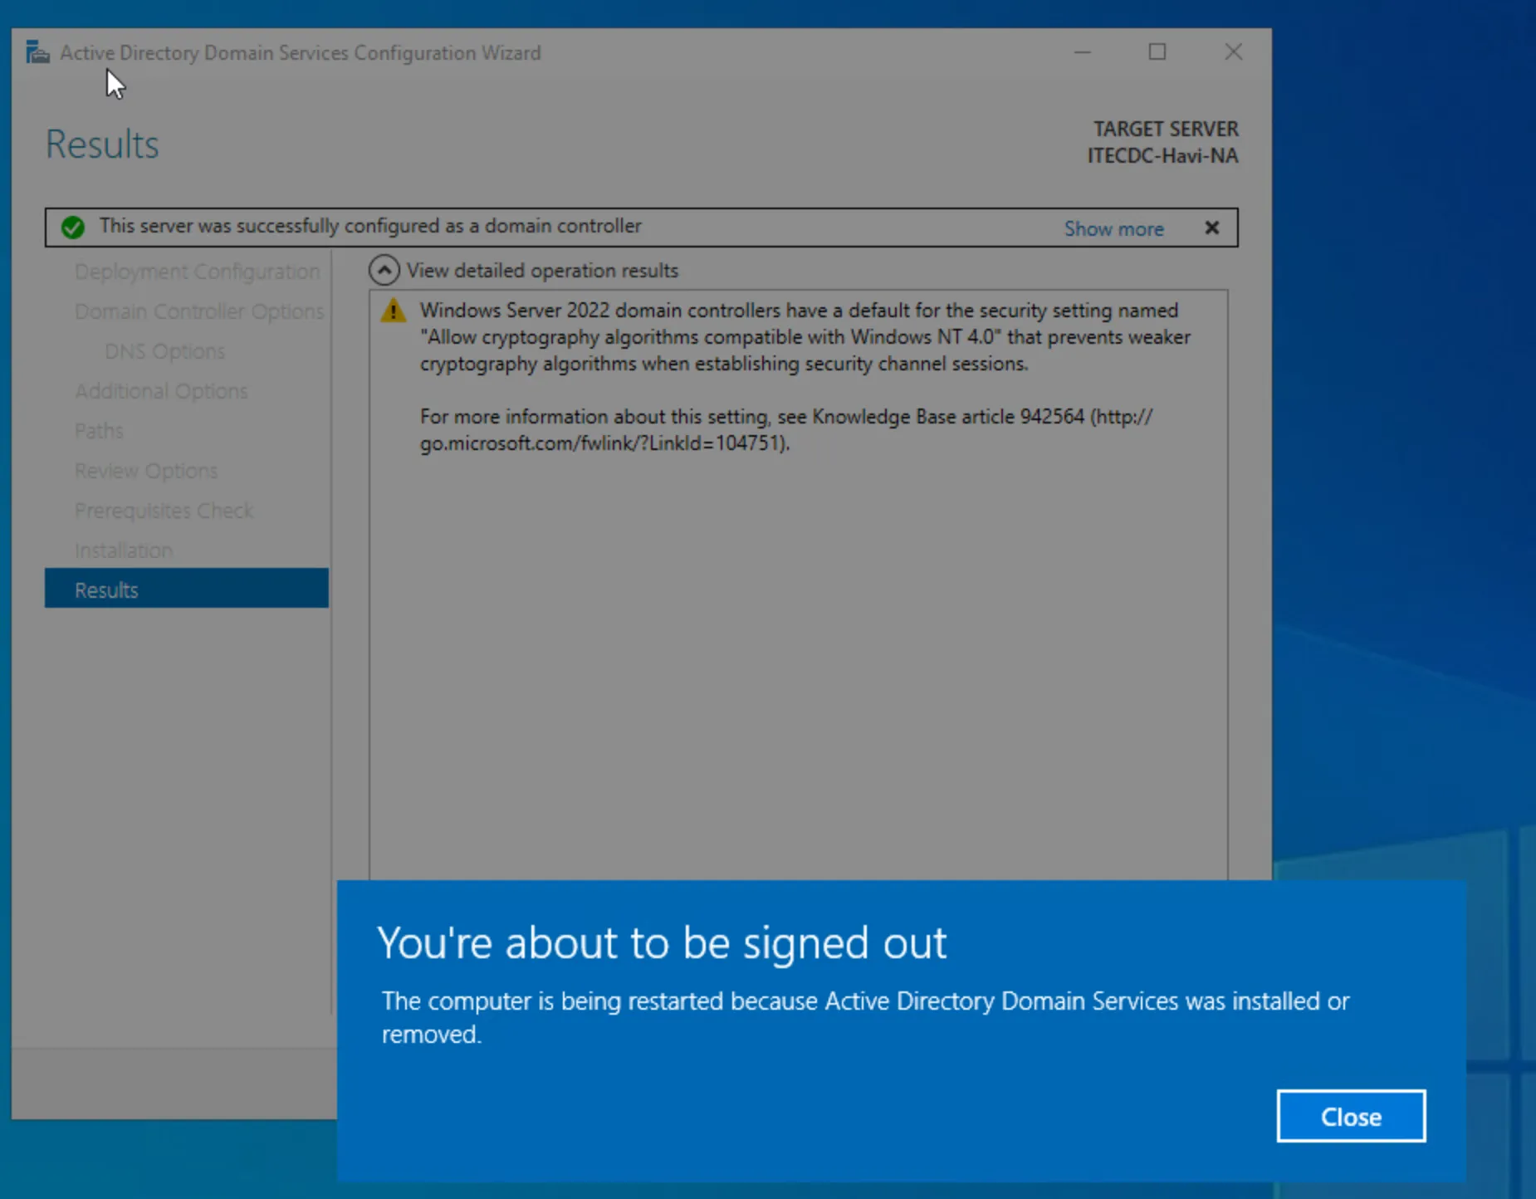The width and height of the screenshot is (1536, 1199).
Task: Open the DNS Options step
Action: 164,351
